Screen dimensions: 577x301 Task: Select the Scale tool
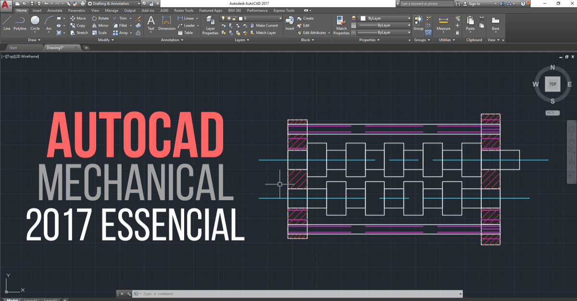click(99, 33)
